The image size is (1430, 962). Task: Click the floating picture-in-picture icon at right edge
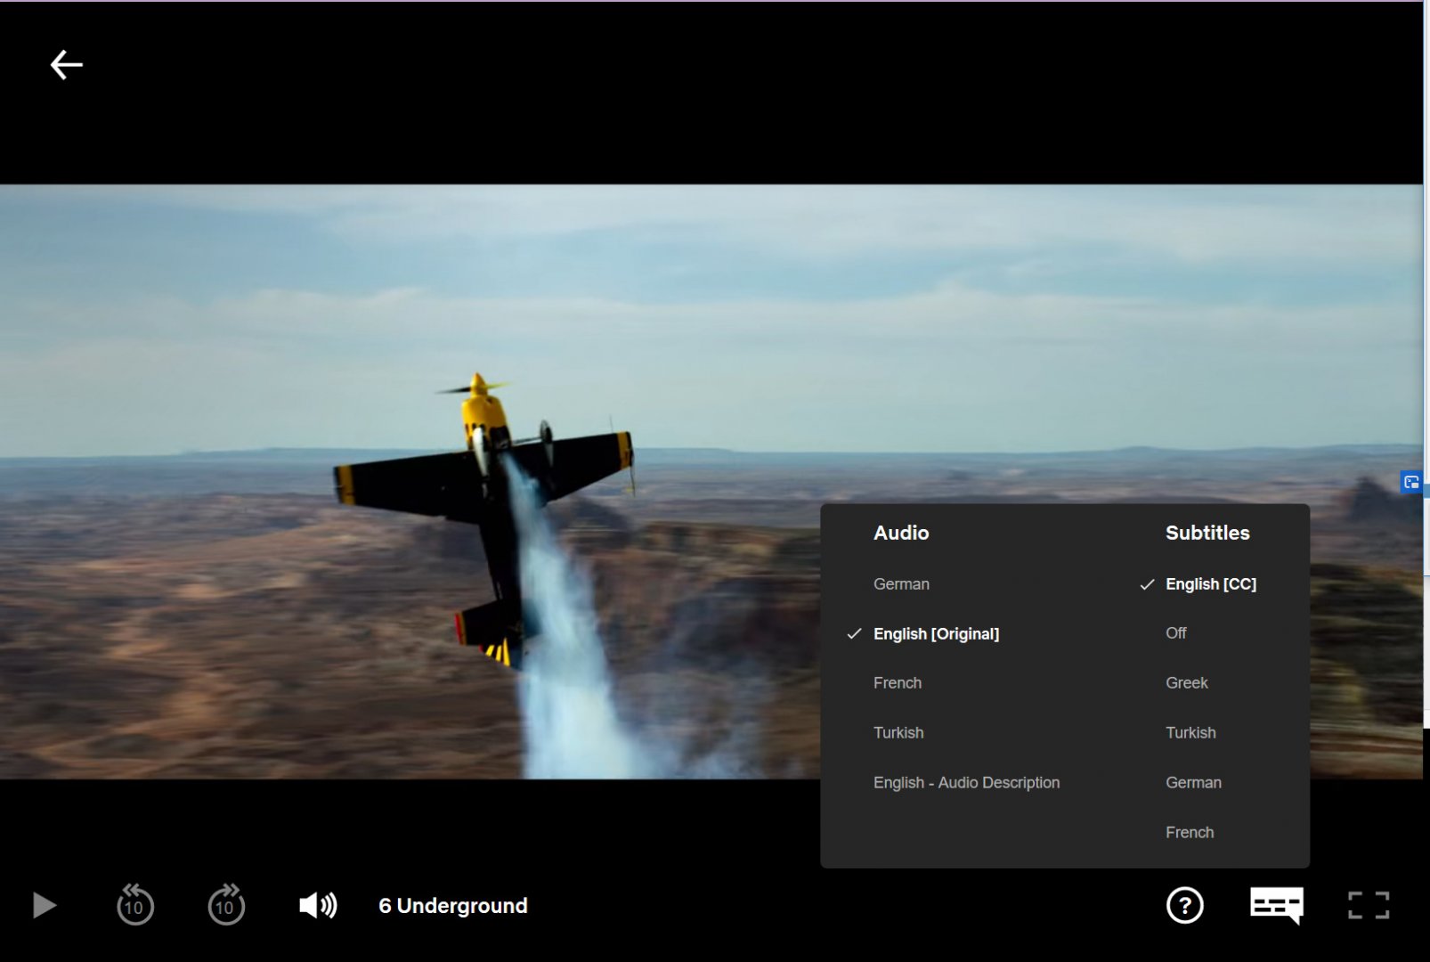(x=1411, y=483)
